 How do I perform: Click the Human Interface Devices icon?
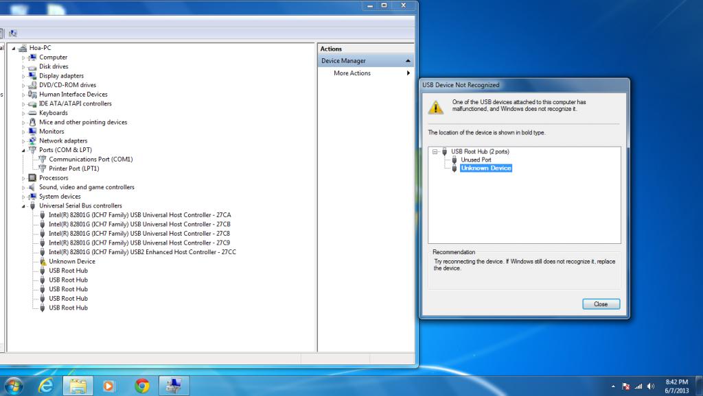click(x=32, y=95)
